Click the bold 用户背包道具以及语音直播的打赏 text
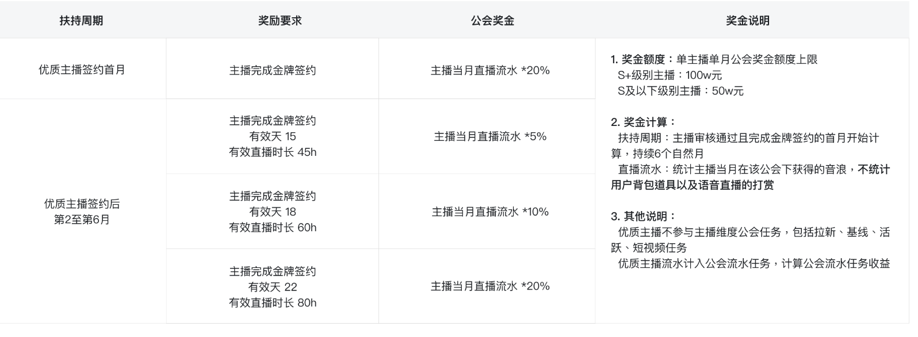This screenshot has height=337, width=918. coord(692,185)
